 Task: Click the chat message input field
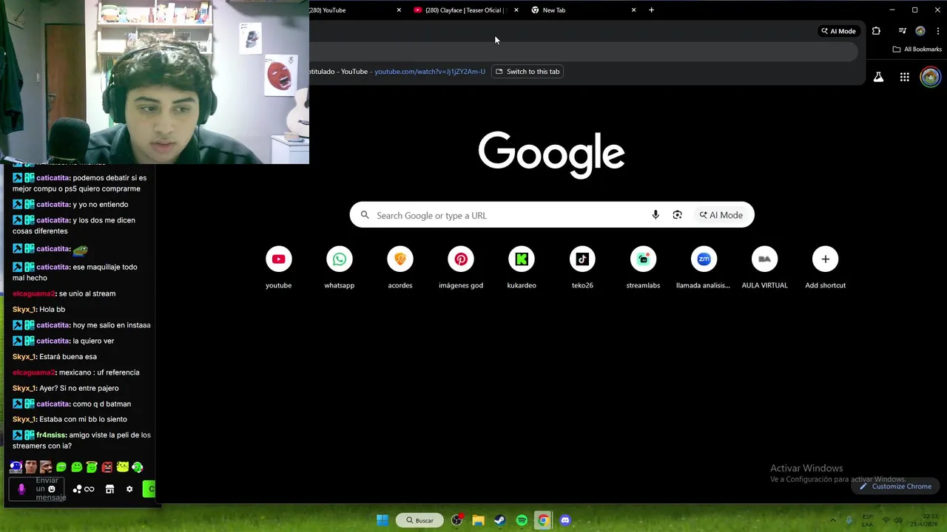pyautogui.click(x=36, y=489)
